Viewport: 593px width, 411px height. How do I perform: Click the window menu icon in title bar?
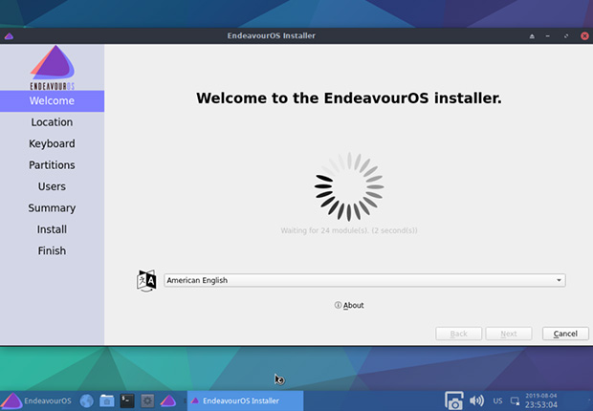(x=9, y=36)
